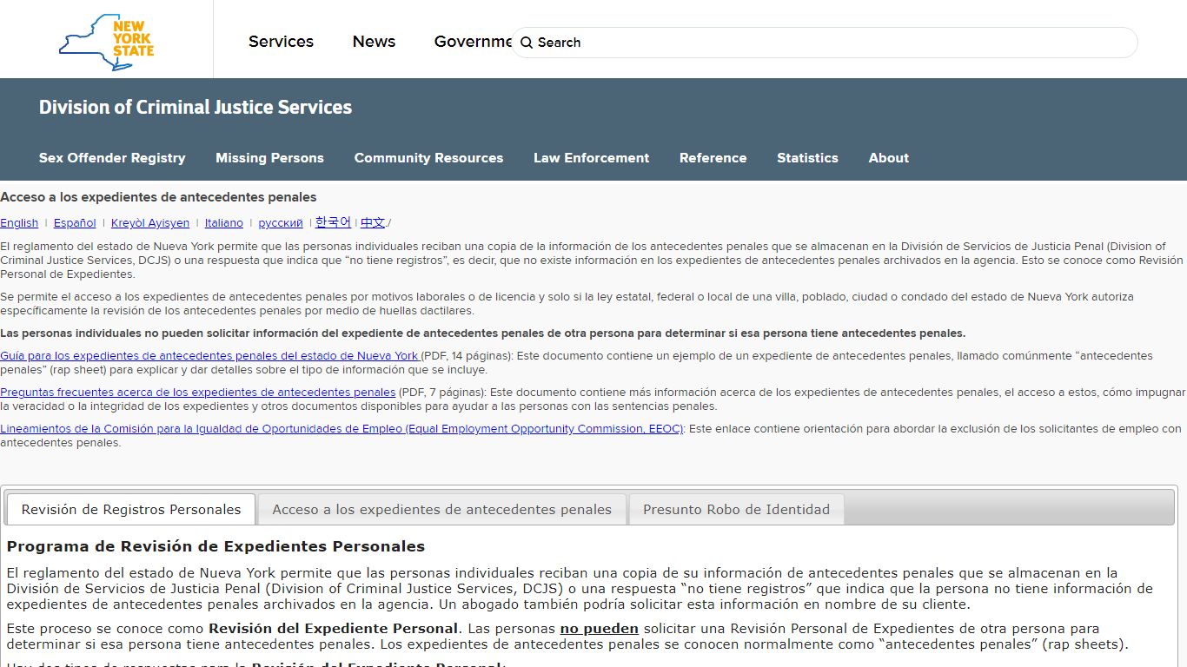The width and height of the screenshot is (1187, 667).
Task: Click page title 'Acceso a los expedientes de antecedentes penales'
Action: (x=158, y=197)
